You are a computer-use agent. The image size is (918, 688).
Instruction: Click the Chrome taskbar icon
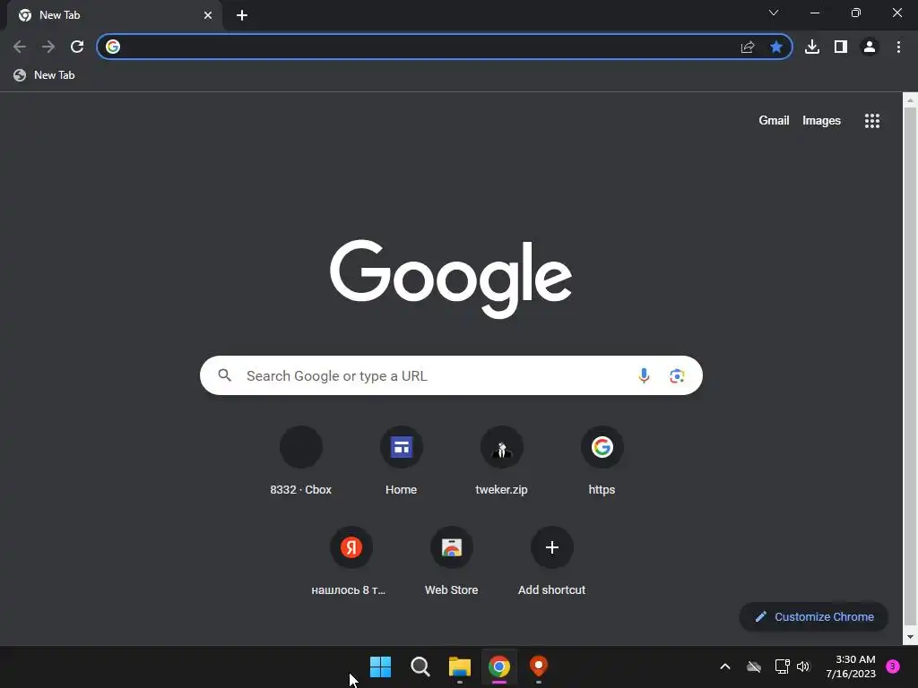tap(499, 666)
